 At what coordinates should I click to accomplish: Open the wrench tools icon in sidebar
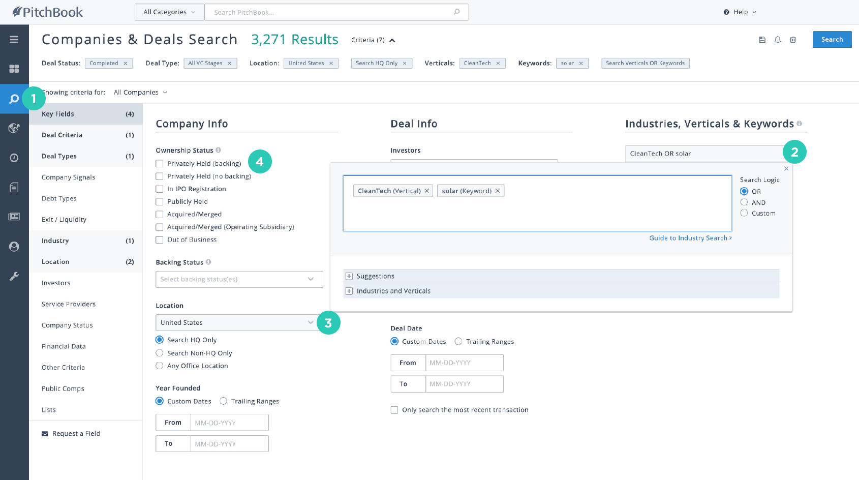click(x=14, y=276)
